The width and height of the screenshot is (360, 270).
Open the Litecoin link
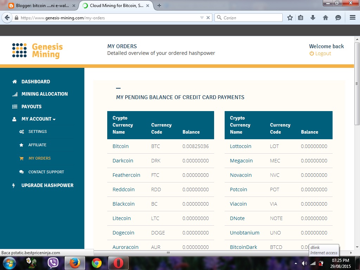pyautogui.click(x=121, y=218)
